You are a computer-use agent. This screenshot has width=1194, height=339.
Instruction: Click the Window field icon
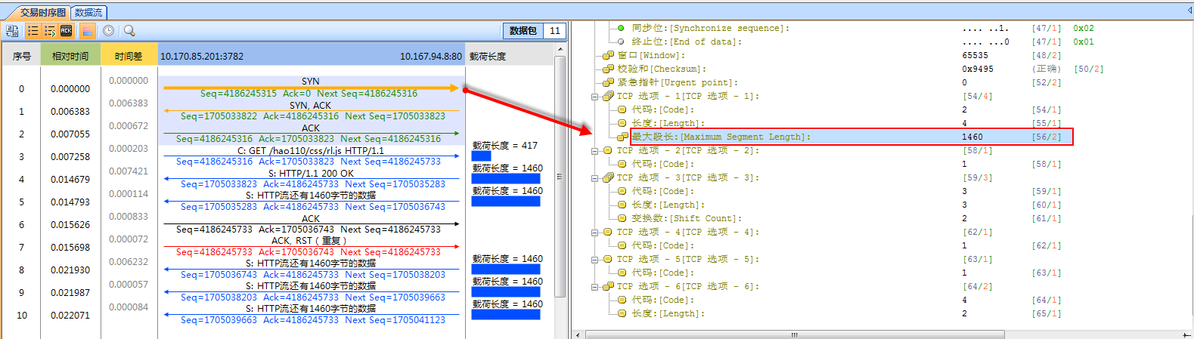click(x=608, y=55)
